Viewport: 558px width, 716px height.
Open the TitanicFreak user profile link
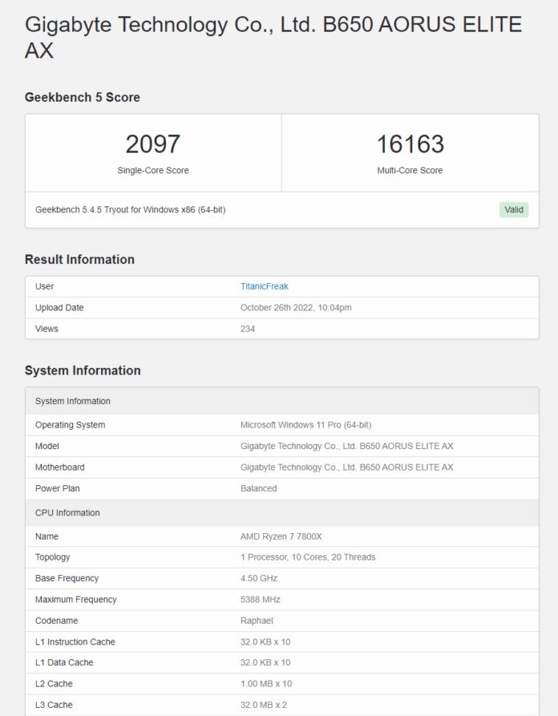(x=265, y=286)
